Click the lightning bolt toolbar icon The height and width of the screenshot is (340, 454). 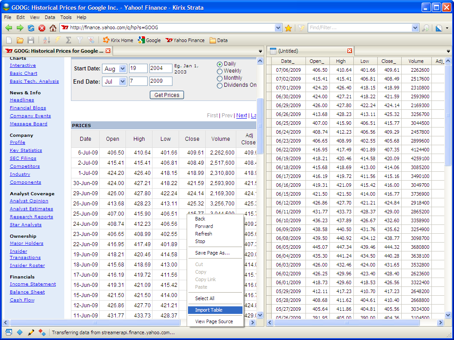click(x=58, y=40)
